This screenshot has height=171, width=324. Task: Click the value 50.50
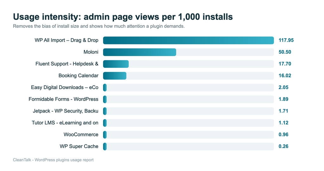click(285, 52)
